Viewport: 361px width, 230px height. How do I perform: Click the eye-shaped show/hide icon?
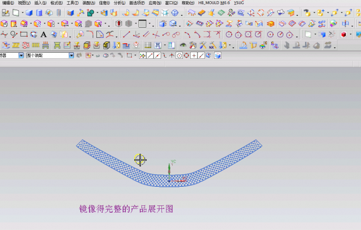point(183,45)
